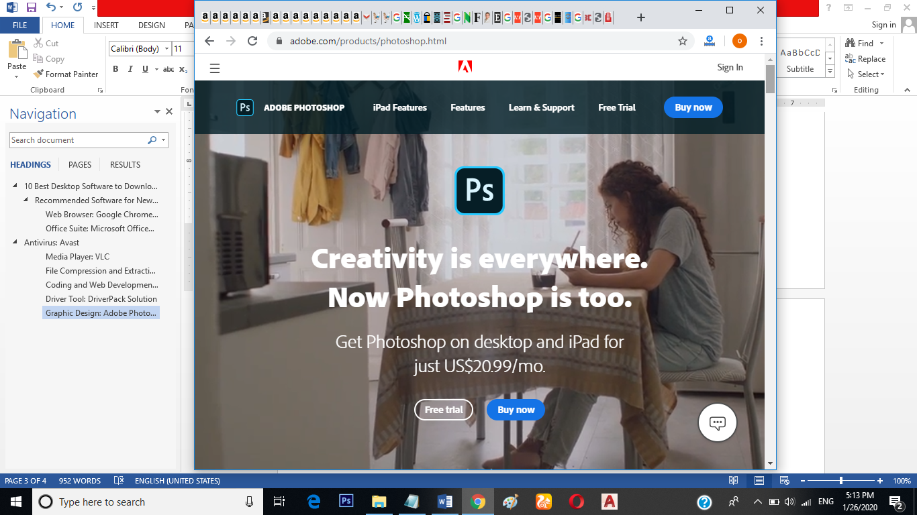Viewport: 917px width, 515px height.
Task: Open the Paste options dropdown arrow
Action: 17,76
